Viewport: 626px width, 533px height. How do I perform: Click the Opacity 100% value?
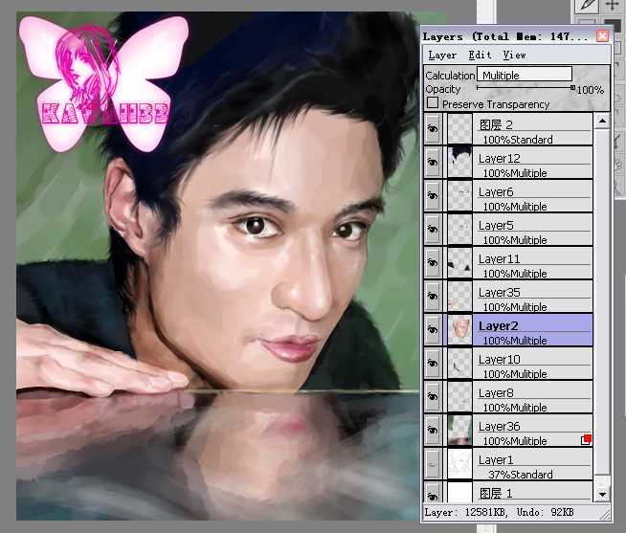click(x=591, y=90)
